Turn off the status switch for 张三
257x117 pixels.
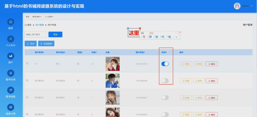tap(165, 64)
